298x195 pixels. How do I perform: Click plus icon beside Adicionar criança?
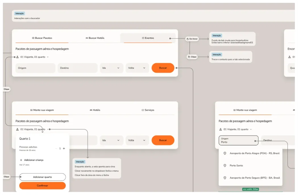point(21,160)
